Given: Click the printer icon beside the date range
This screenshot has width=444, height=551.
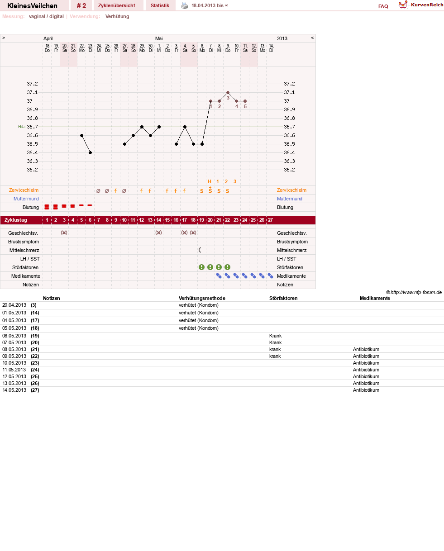Looking at the screenshot, I should 185,5.
